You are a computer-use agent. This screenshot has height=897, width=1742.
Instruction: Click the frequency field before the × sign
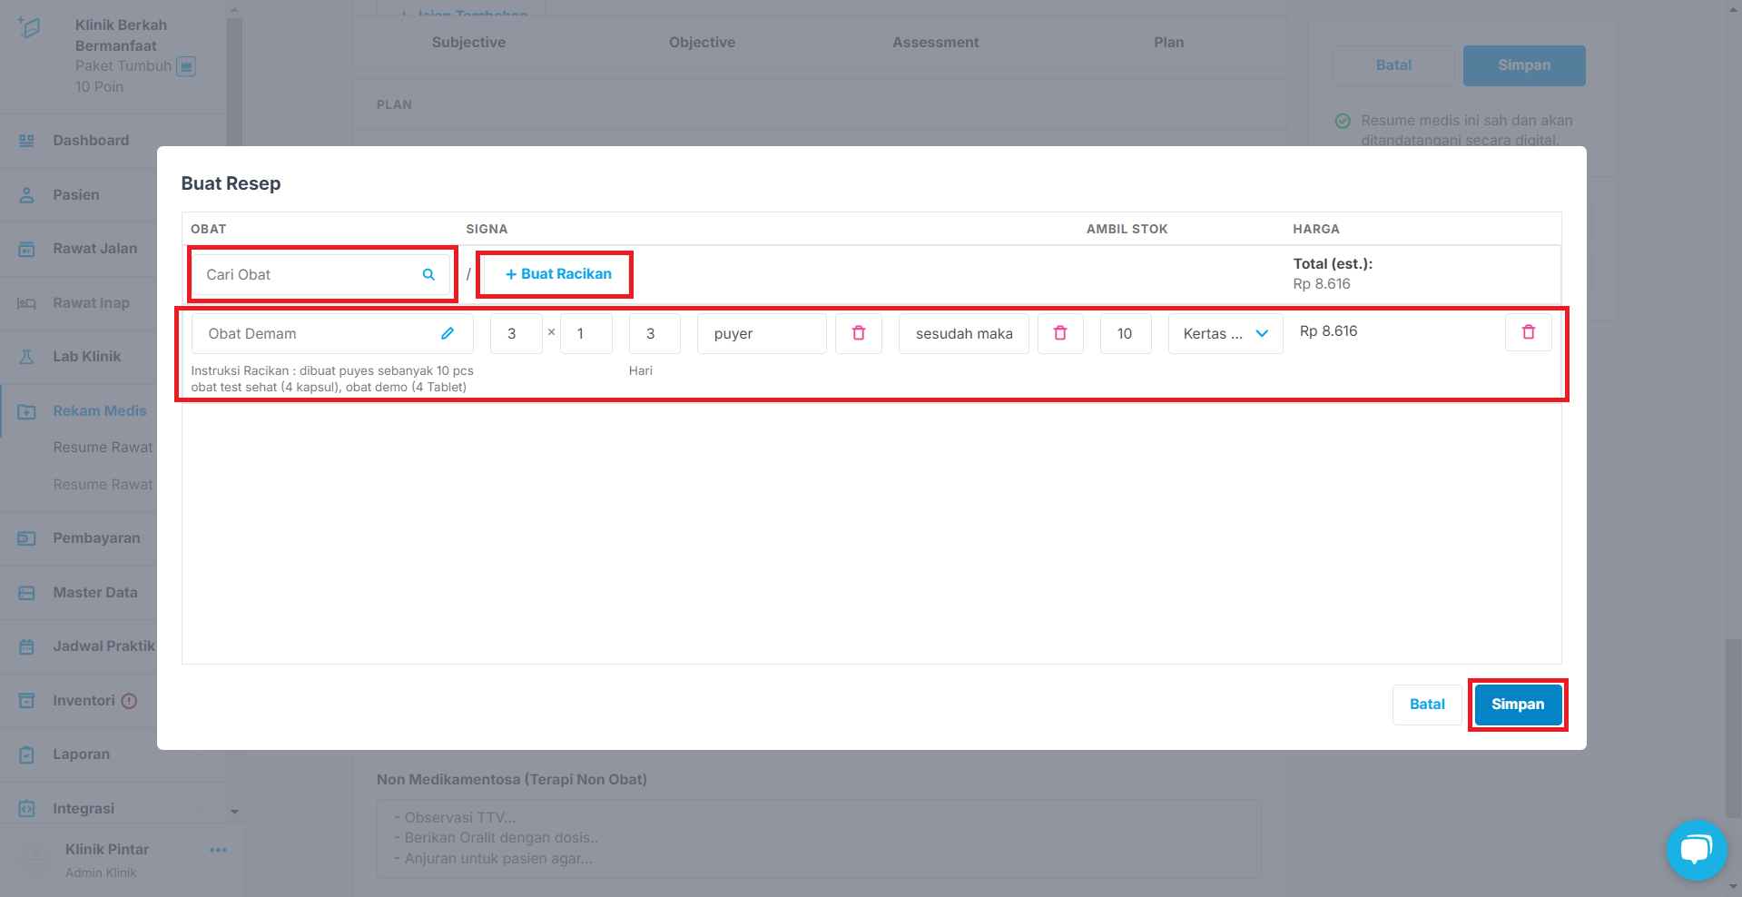point(517,333)
